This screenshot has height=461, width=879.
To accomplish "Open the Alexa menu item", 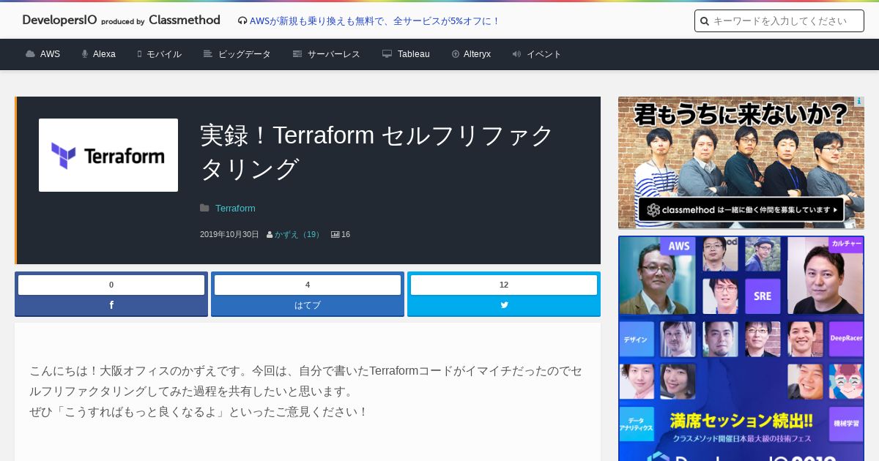I will click(104, 54).
